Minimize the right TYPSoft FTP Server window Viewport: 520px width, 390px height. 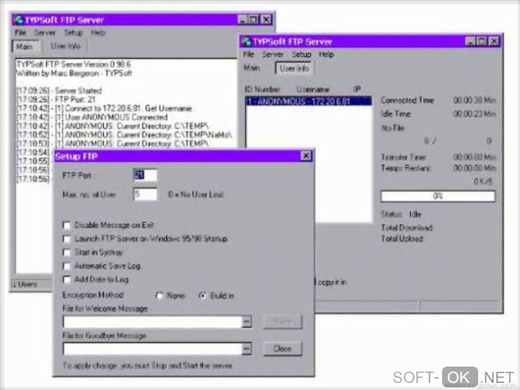click(471, 41)
